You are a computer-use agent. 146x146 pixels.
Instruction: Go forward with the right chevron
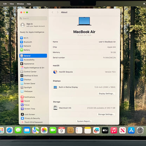[58, 12]
